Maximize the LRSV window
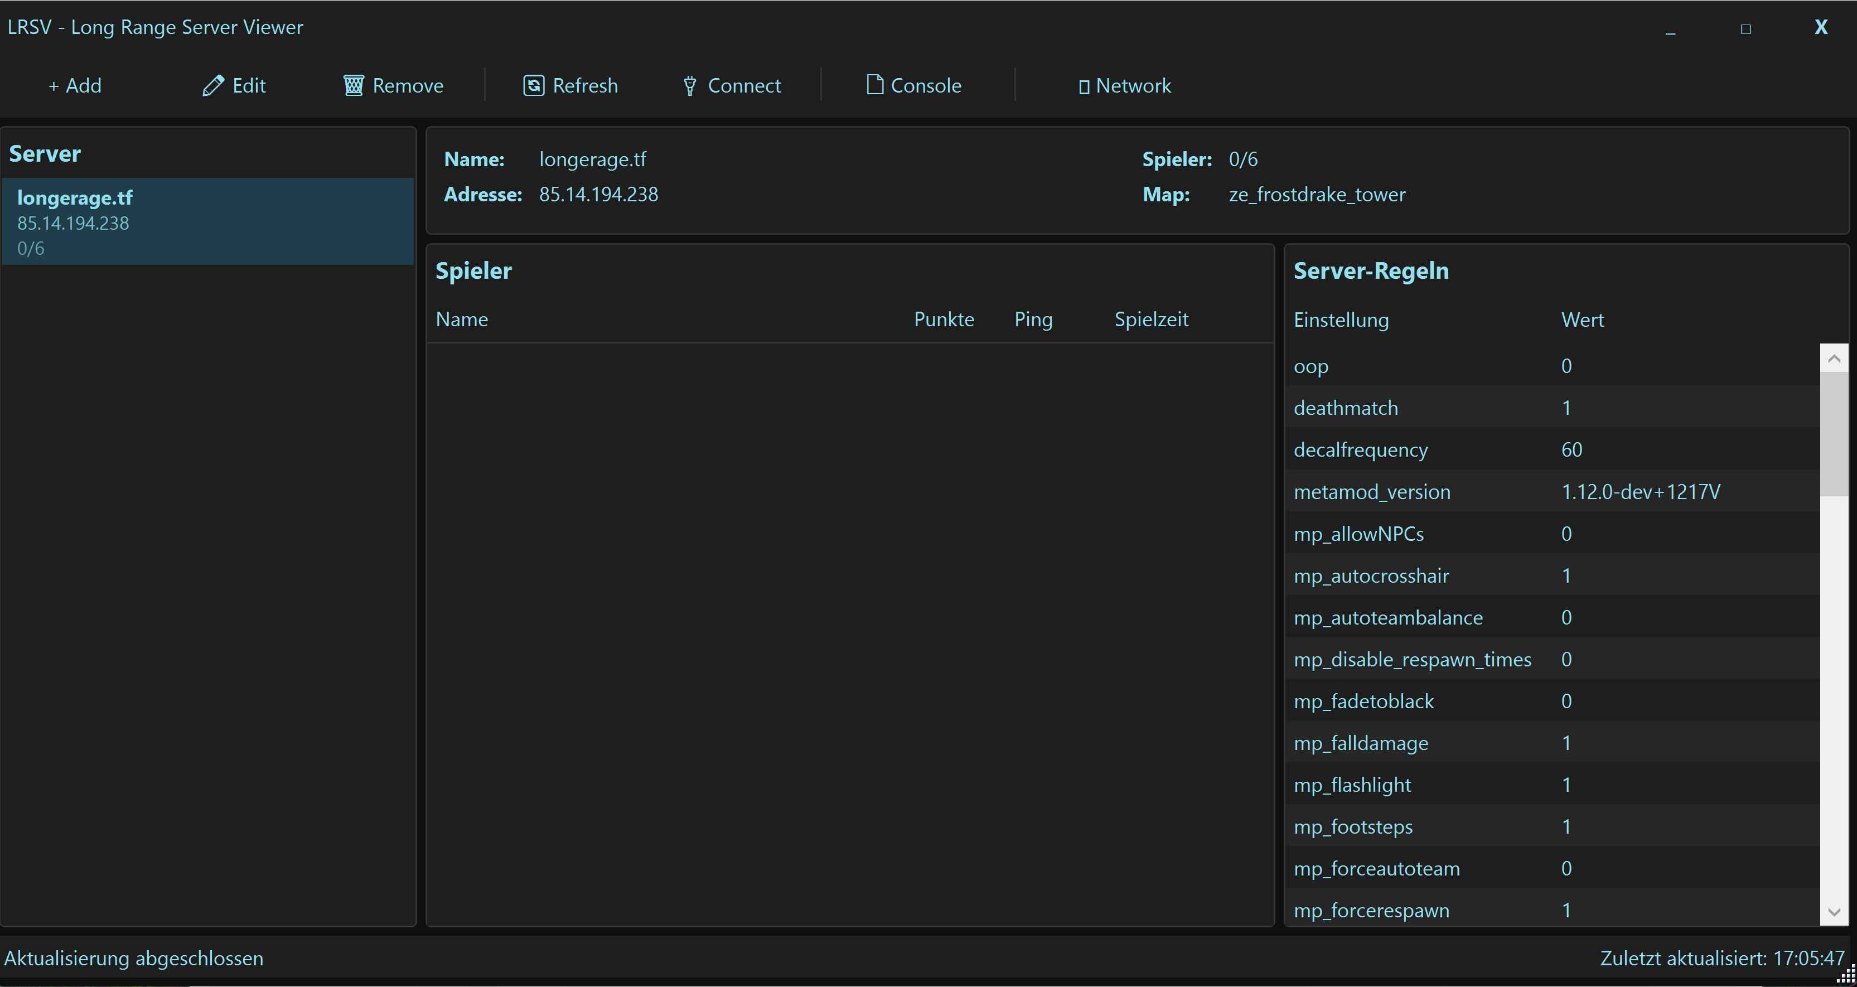 (x=1745, y=29)
